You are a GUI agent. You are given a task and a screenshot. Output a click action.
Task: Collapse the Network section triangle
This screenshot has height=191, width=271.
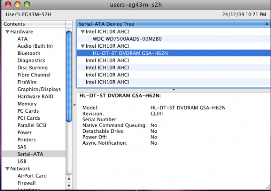[x=7, y=169]
